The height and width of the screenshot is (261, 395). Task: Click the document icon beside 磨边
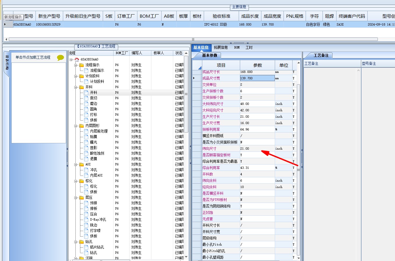pyautogui.click(x=86, y=103)
